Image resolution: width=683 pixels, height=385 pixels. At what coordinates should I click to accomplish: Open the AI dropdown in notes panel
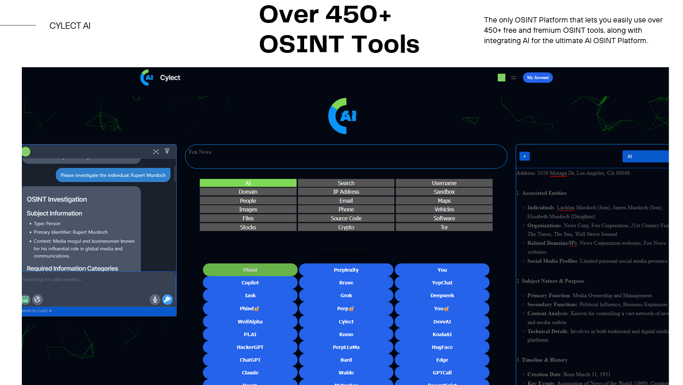click(x=646, y=156)
